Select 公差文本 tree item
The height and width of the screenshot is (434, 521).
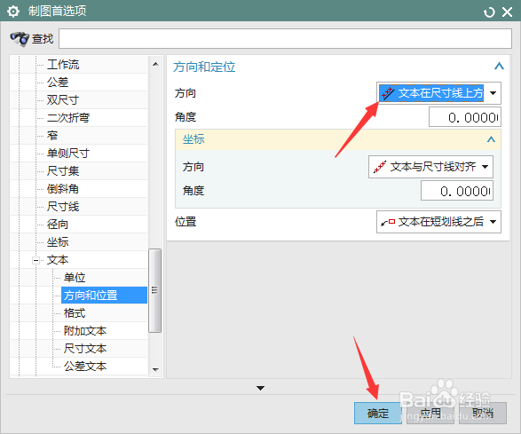click(x=85, y=367)
